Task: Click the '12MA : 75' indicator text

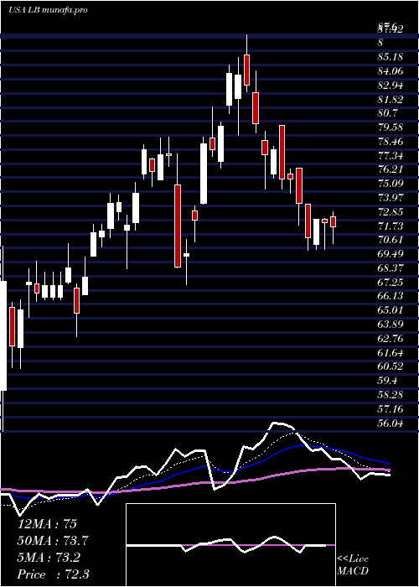Action: [47, 524]
